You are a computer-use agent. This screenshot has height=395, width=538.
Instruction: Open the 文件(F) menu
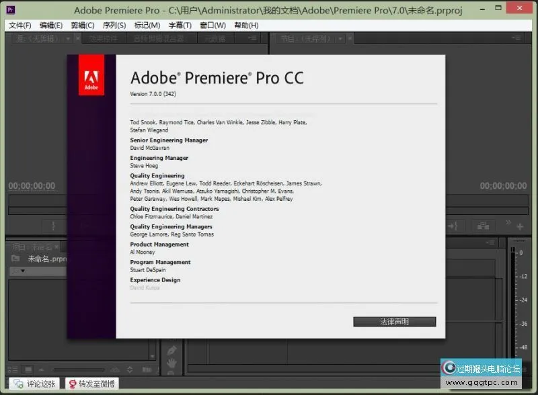point(20,26)
